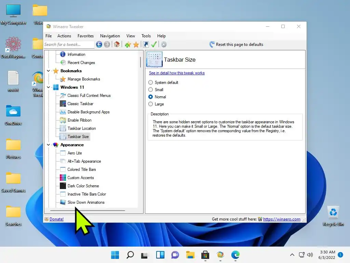Screen dimensions: 350x263
Task: Select the Normal taskbar size radio
Action: click(x=151, y=97)
